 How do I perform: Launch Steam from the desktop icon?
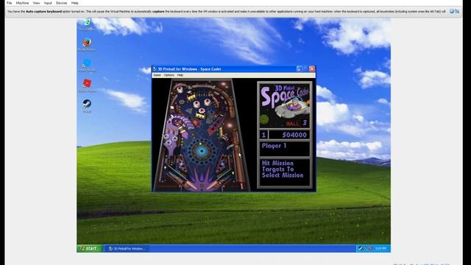87,105
